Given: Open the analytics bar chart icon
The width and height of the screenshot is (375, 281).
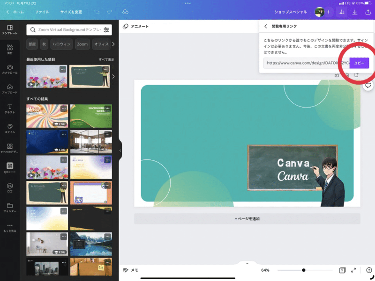Looking at the screenshot, I should pos(342,12).
